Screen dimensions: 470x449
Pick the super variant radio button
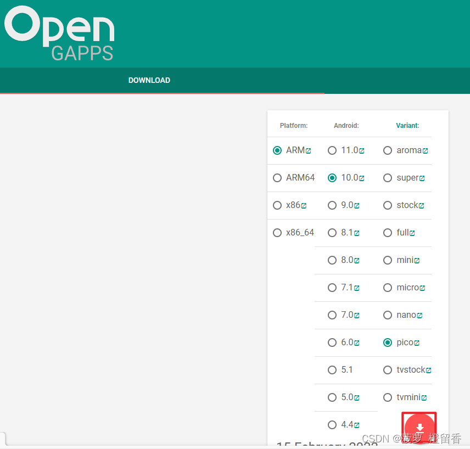(388, 178)
